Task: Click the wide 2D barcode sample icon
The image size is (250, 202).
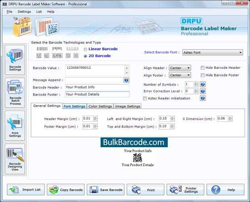Action: (57, 56)
